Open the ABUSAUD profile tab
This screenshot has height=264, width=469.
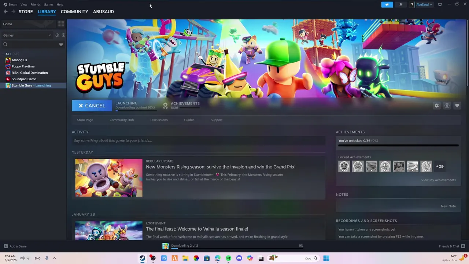103,12
